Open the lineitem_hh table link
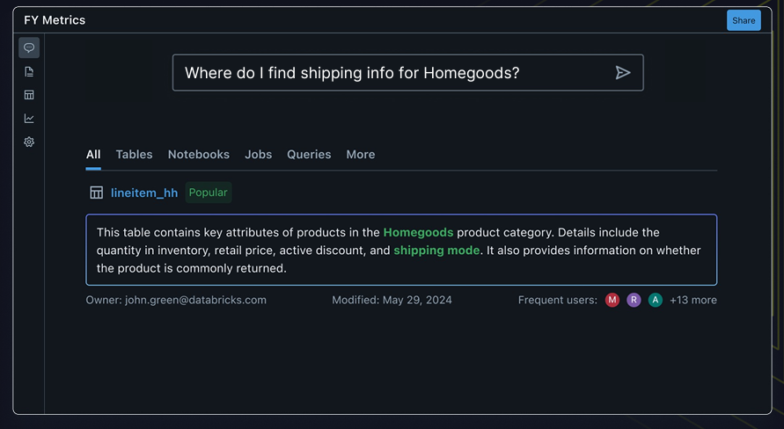This screenshot has height=429, width=784. [x=144, y=193]
